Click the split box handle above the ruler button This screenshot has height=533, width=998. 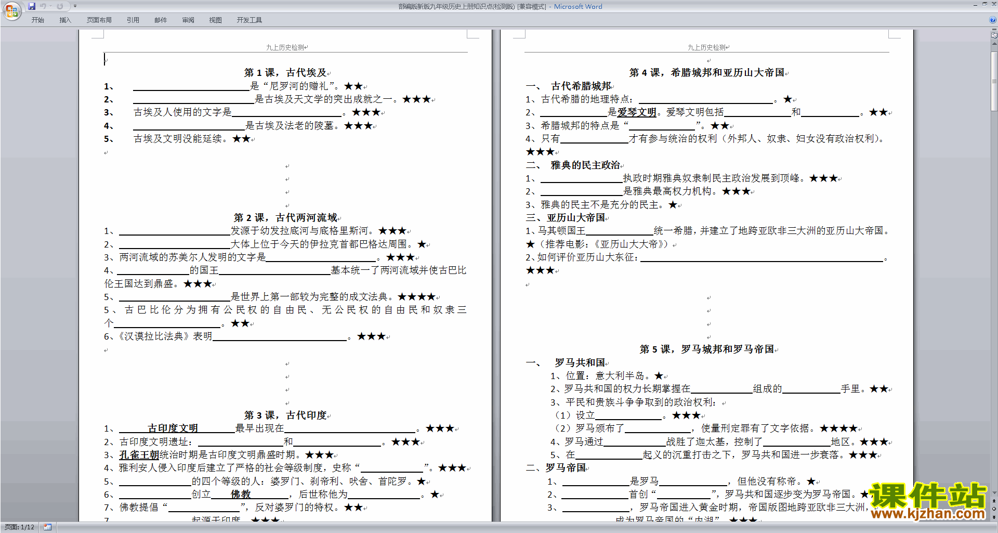click(x=994, y=30)
